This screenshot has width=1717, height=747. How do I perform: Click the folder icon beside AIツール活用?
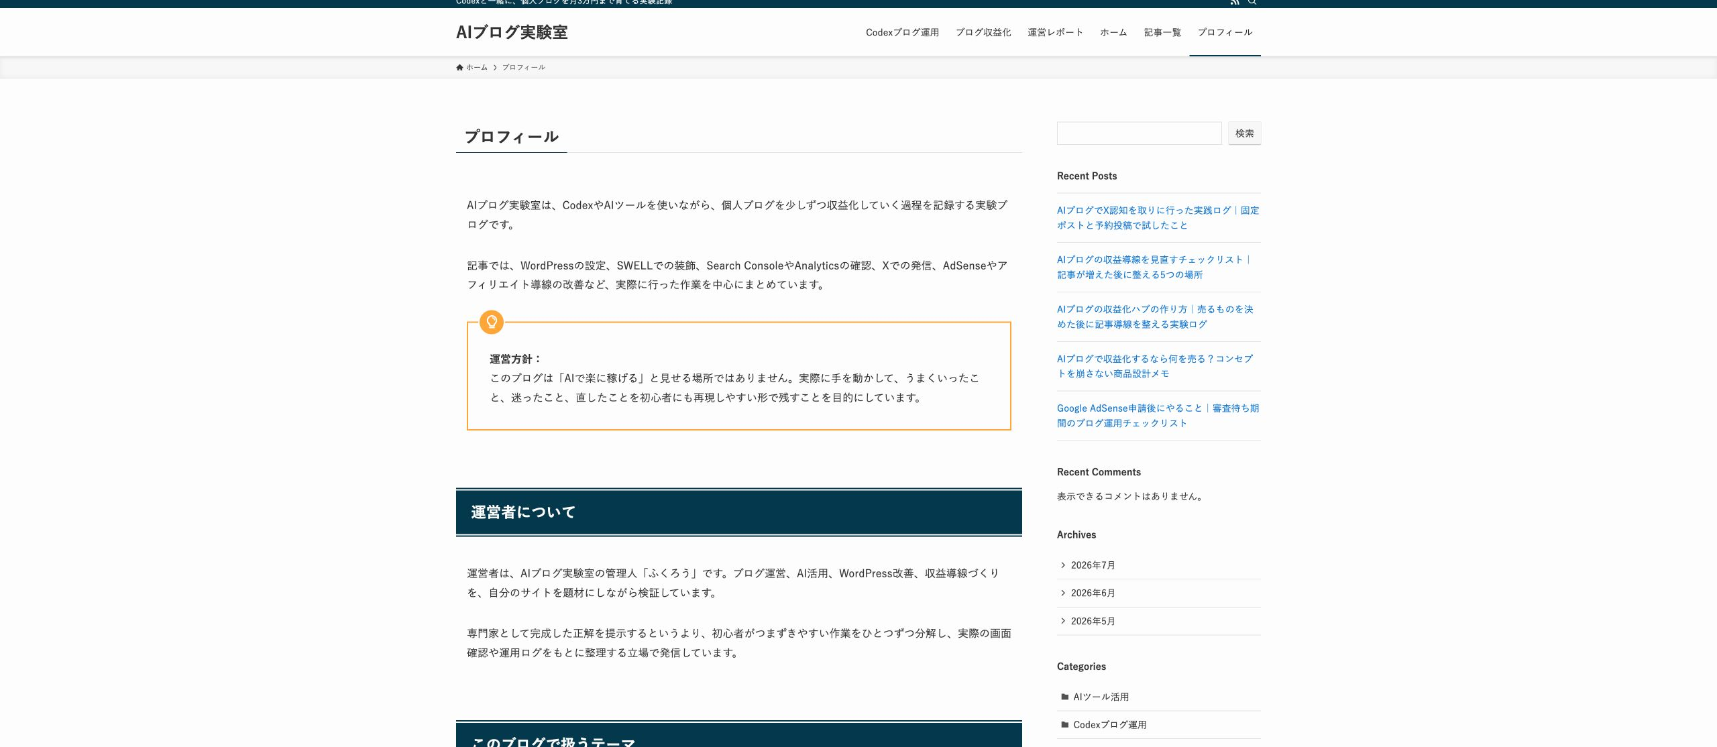pos(1064,697)
